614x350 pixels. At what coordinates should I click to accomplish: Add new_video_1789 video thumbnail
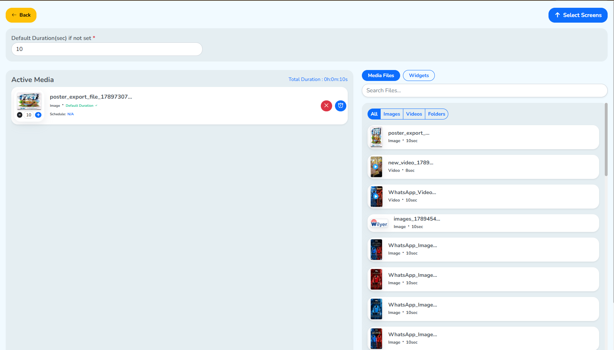coord(376,167)
